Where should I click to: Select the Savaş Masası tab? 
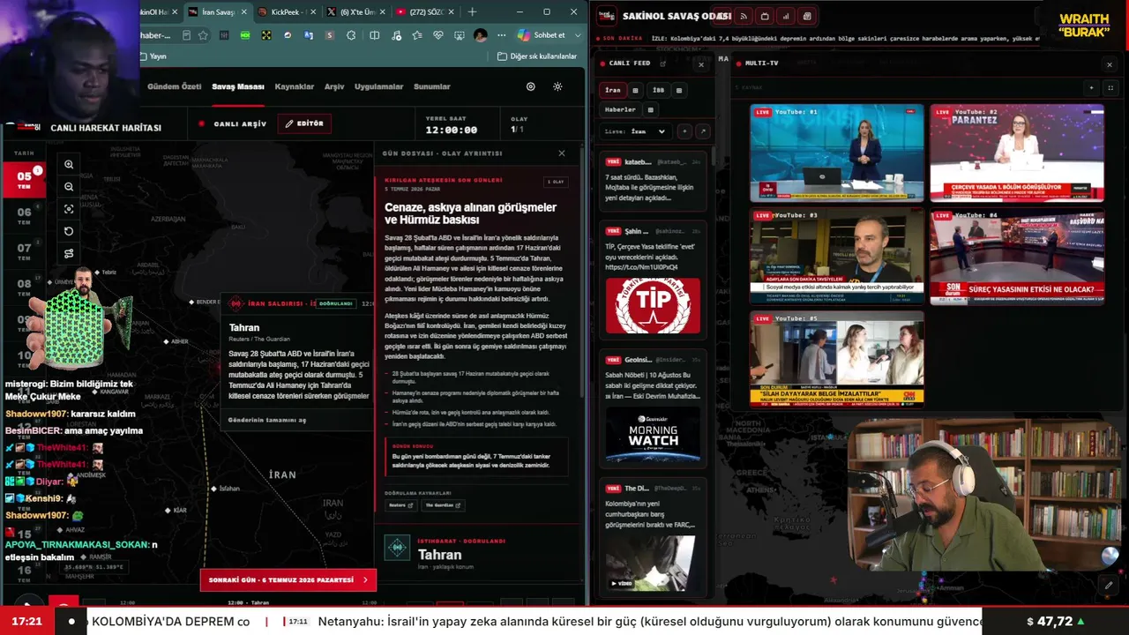point(238,86)
